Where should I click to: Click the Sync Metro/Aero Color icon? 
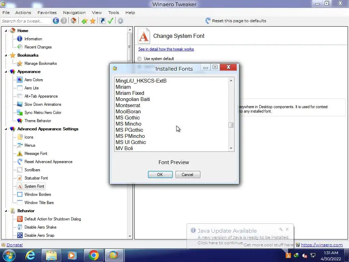pos(20,113)
